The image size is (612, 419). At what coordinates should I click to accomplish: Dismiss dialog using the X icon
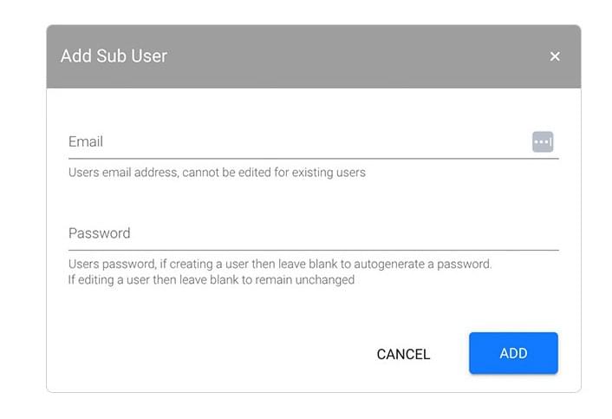[x=555, y=56]
